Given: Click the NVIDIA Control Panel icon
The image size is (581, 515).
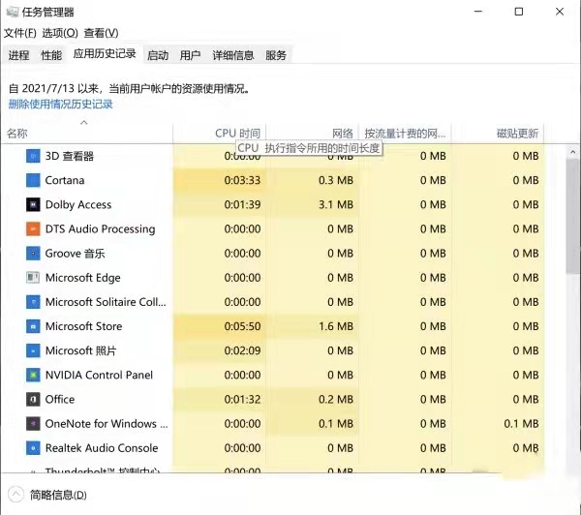Looking at the screenshot, I should tap(33, 375).
